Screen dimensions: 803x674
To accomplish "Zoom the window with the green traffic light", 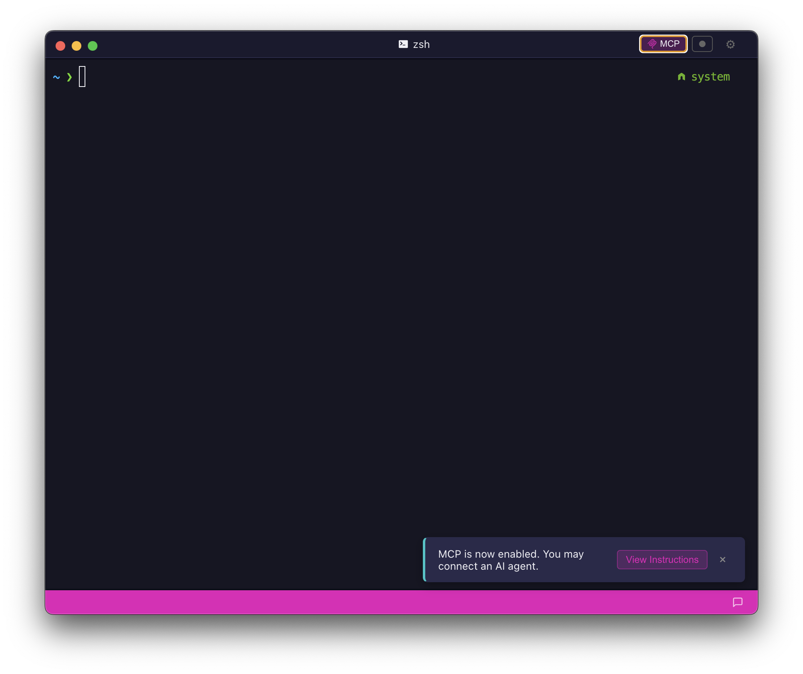I will pyautogui.click(x=93, y=45).
